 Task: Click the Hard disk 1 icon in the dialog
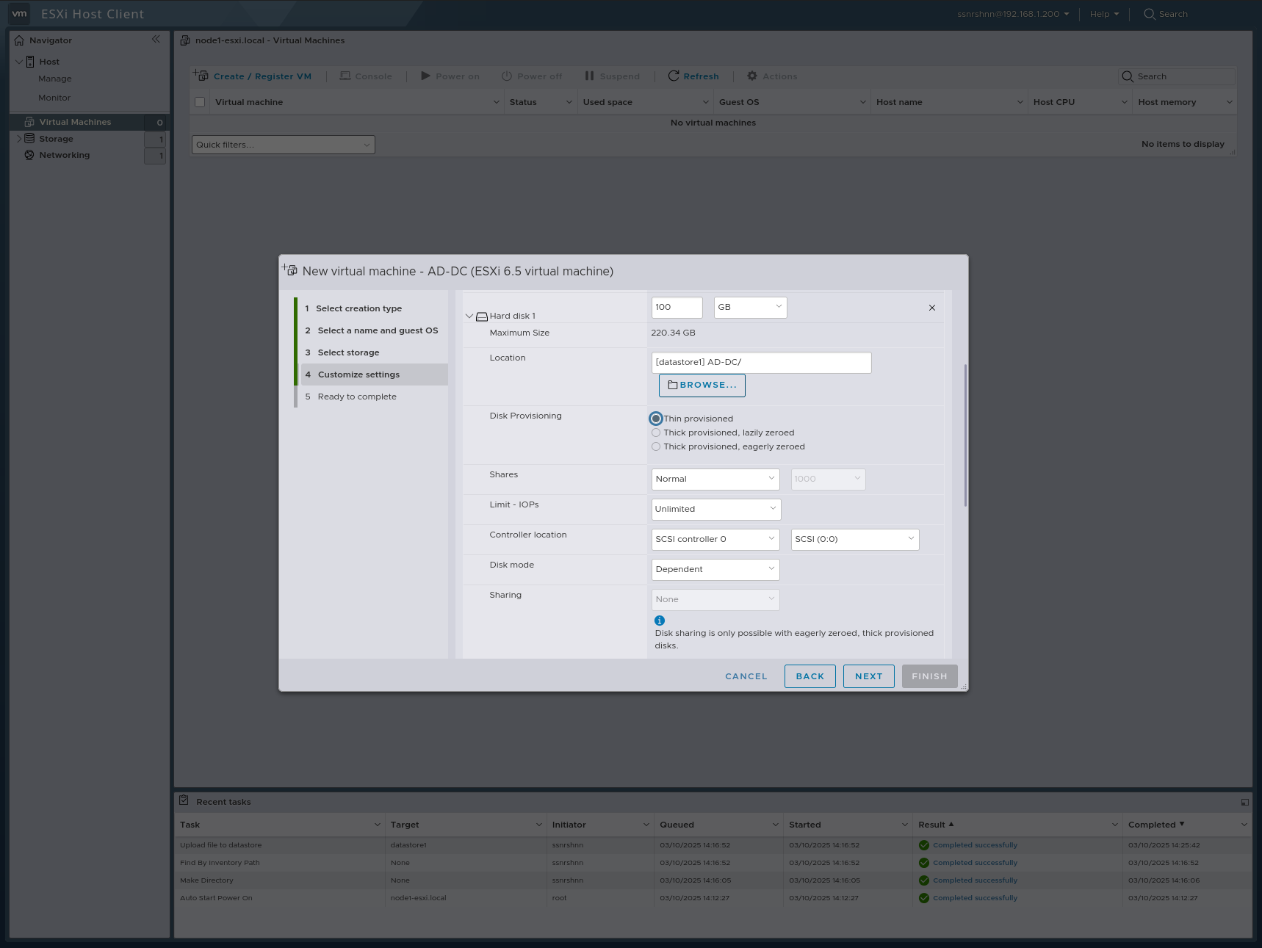(x=483, y=316)
